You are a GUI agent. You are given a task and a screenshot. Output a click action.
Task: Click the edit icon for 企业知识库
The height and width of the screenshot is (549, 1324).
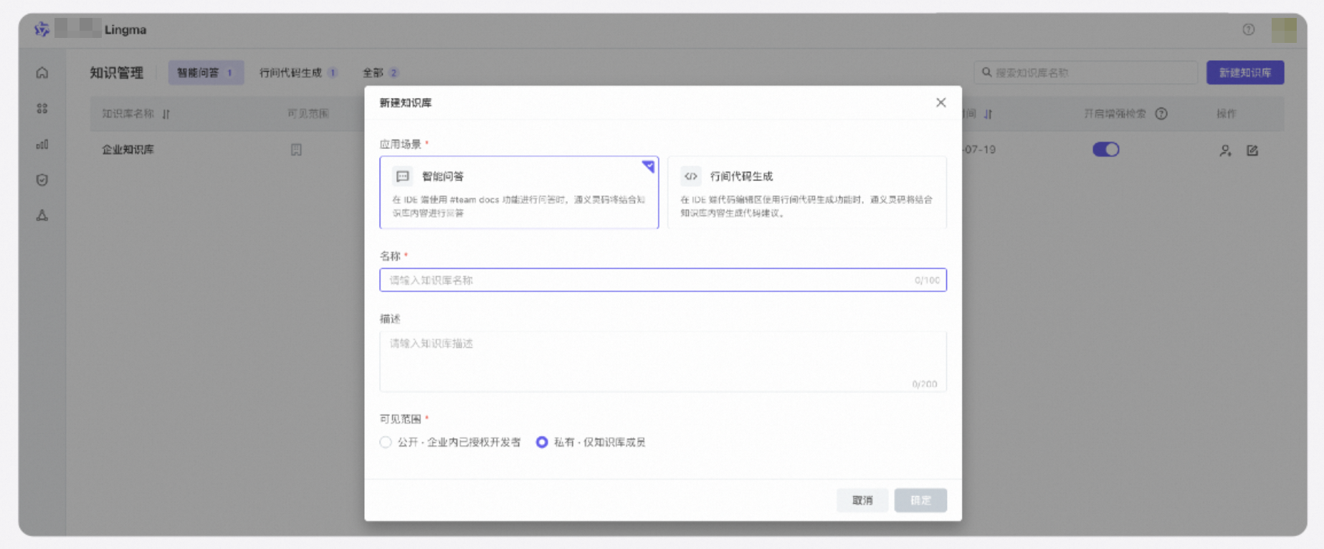point(1252,150)
